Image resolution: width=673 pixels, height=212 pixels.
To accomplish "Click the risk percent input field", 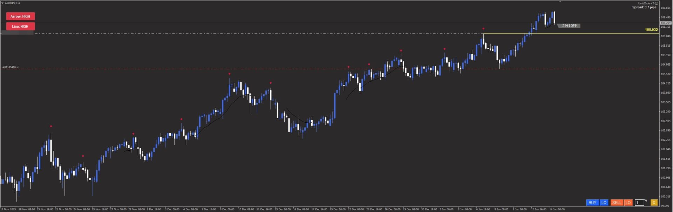I will (639, 203).
